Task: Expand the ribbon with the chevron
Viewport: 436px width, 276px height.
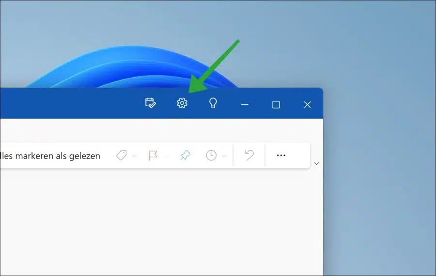Action: point(316,163)
